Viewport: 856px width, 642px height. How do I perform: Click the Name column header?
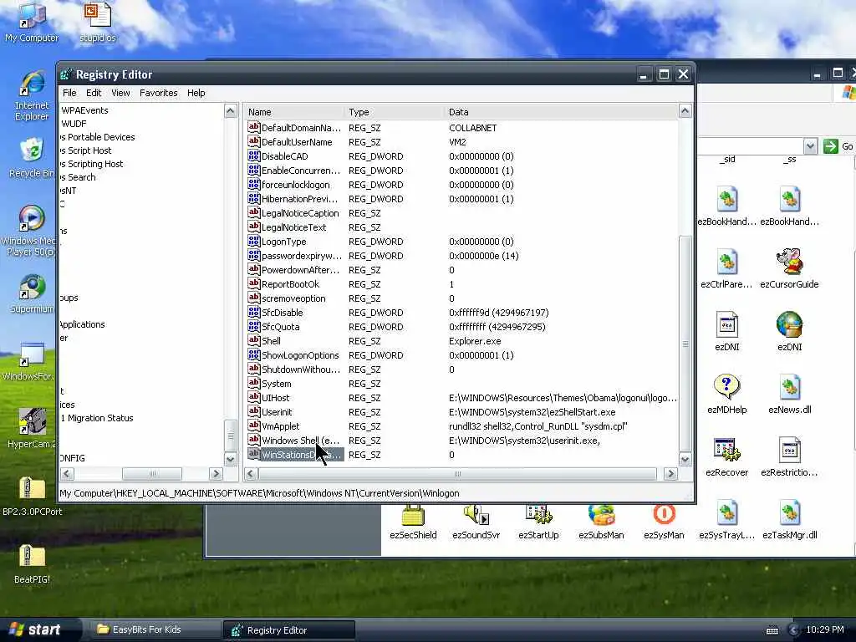point(294,112)
